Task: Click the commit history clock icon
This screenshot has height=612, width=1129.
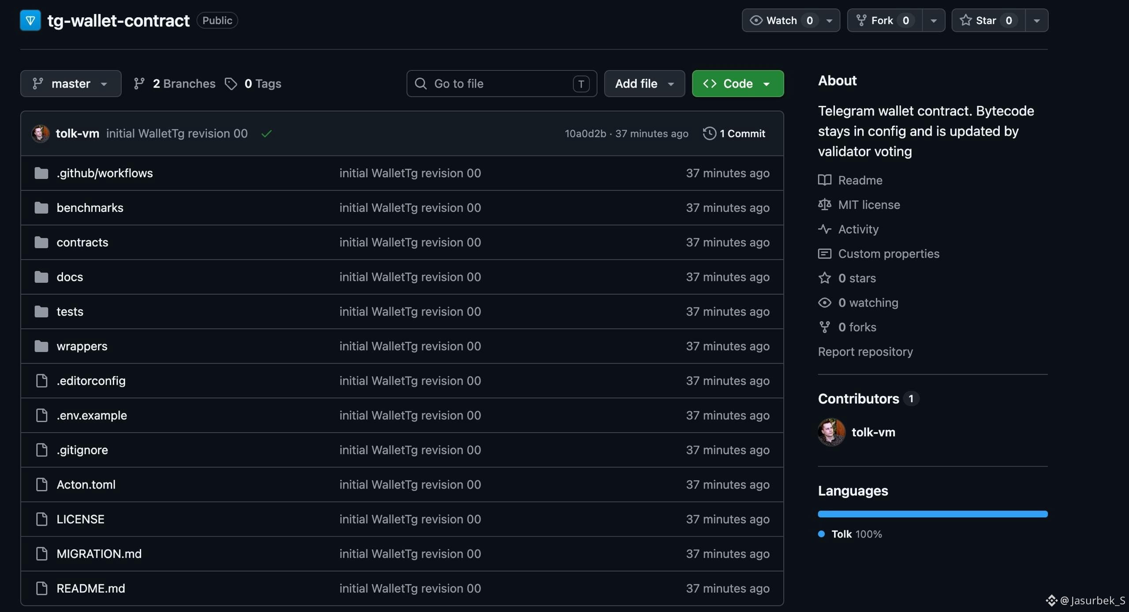Action: click(709, 134)
